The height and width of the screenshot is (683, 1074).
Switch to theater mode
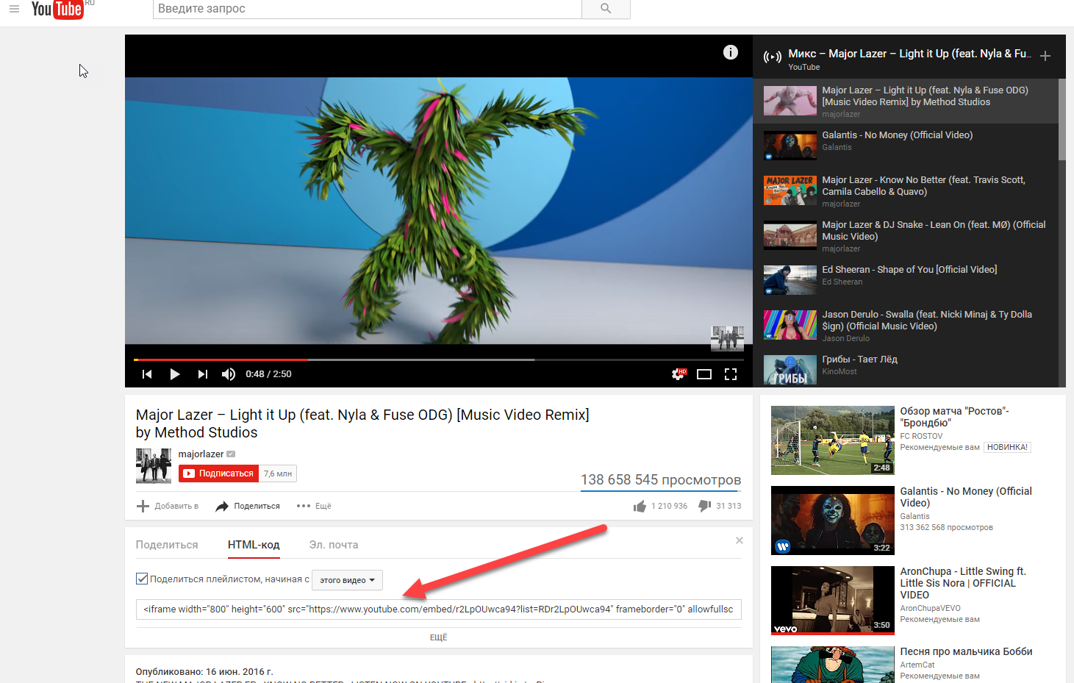click(x=704, y=374)
